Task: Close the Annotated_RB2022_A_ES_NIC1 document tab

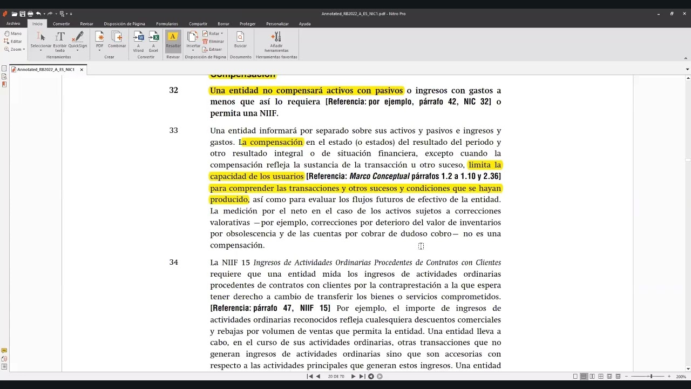Action: click(x=82, y=69)
